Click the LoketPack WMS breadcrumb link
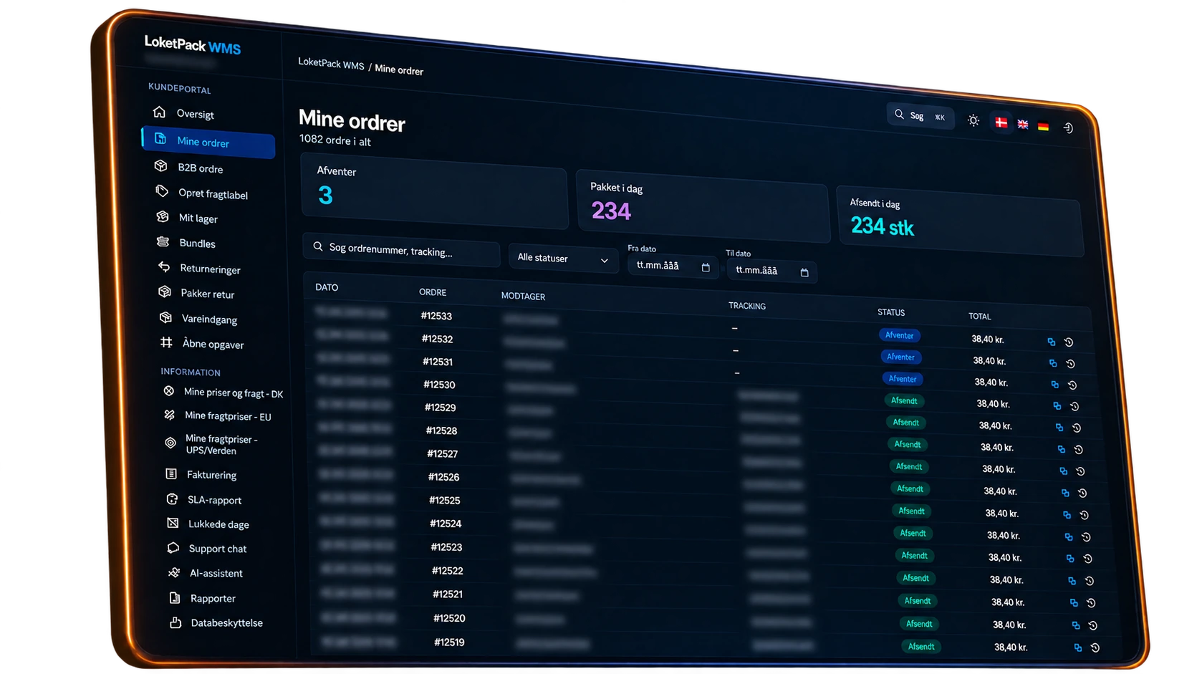 tap(331, 63)
